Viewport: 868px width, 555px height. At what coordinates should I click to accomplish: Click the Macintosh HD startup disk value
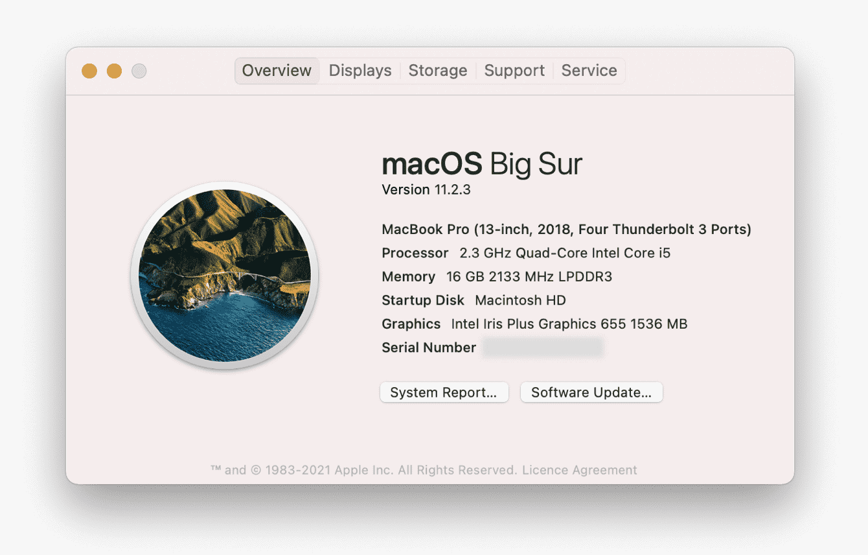tap(520, 300)
